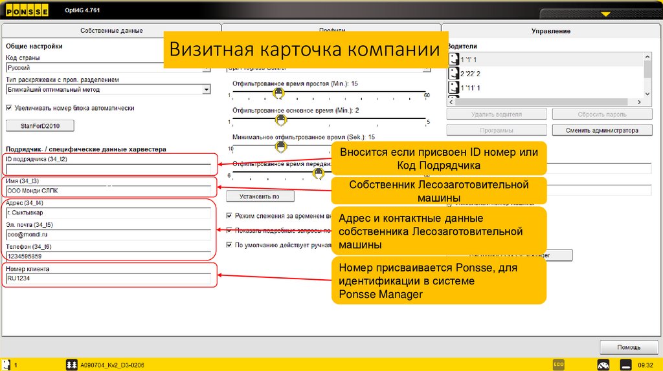The width and height of the screenshot is (663, 371).
Task: Click the yellow dropdown arrow in top bar
Action: tap(605, 14)
